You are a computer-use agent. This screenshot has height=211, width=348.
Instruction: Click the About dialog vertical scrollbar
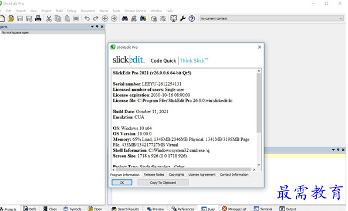click(259, 103)
